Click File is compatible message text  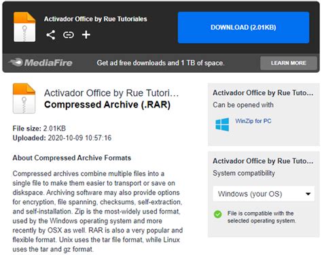[x=262, y=217]
